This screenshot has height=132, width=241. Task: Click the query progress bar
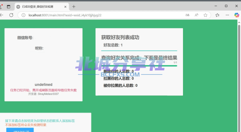click(139, 66)
